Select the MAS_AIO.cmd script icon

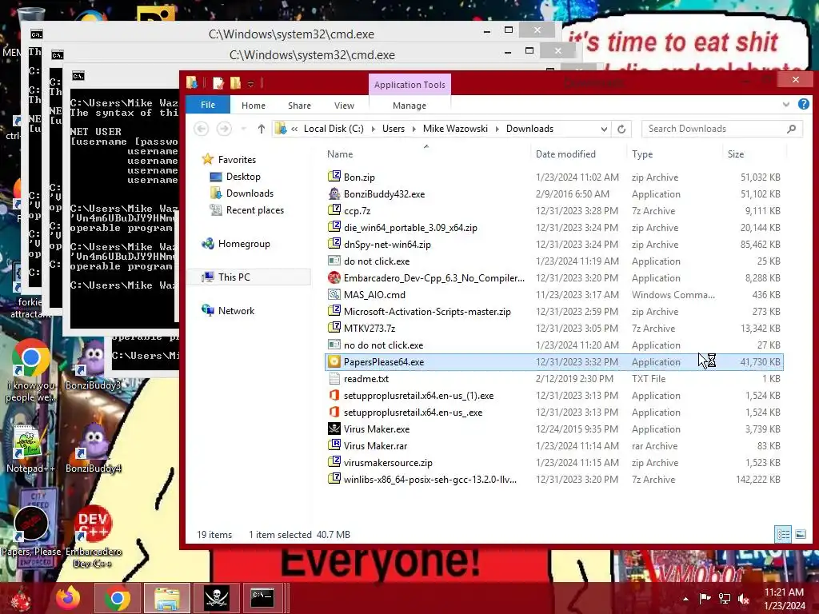click(x=334, y=294)
